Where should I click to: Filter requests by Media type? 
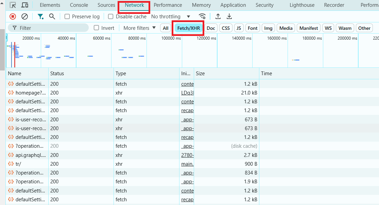pyautogui.click(x=286, y=28)
